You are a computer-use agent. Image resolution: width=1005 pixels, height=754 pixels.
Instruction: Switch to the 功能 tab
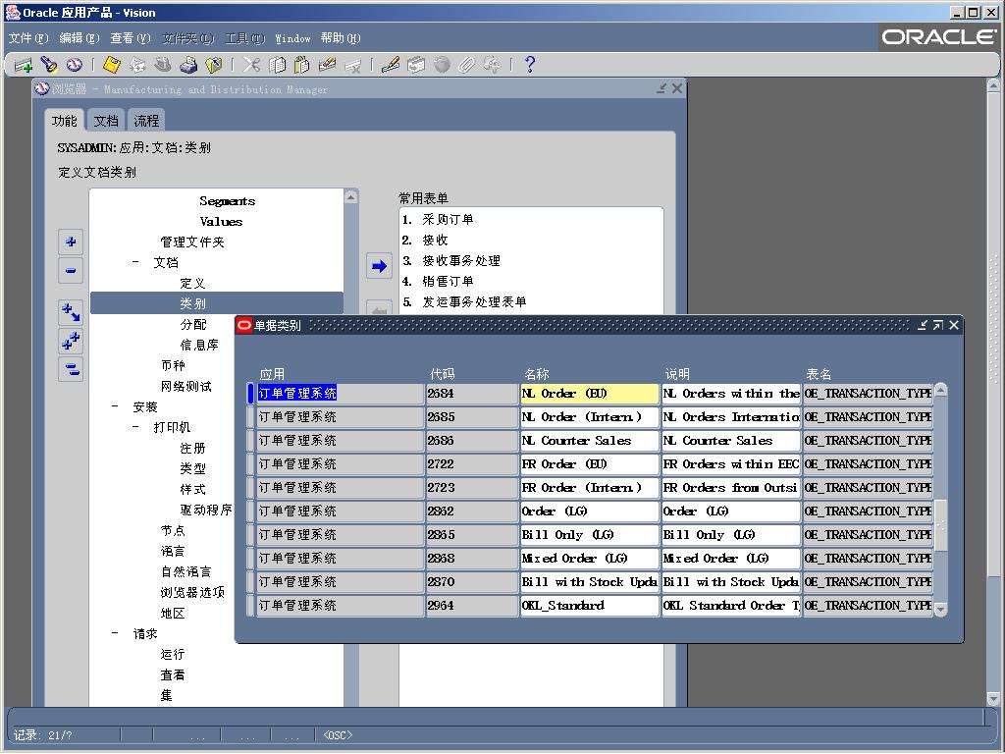click(x=64, y=121)
